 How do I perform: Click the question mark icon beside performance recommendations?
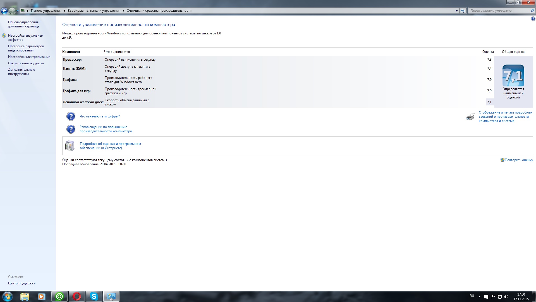tap(71, 129)
